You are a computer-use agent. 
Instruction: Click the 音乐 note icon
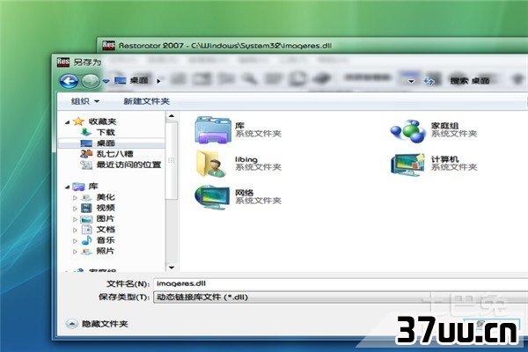[x=86, y=240]
